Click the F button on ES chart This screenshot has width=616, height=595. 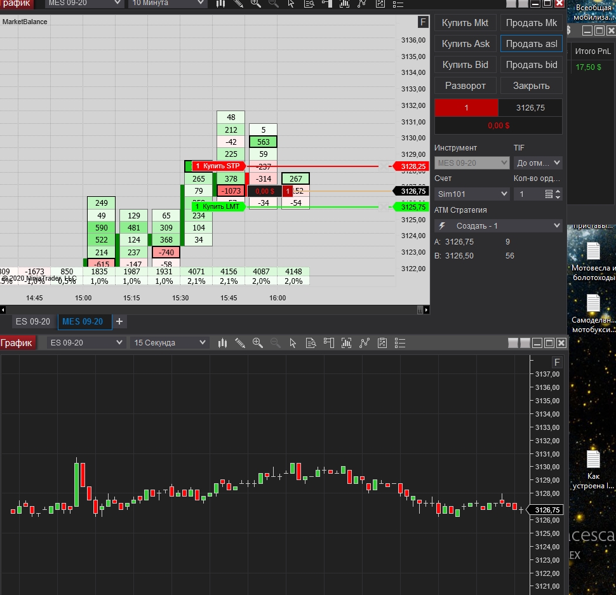pos(557,362)
